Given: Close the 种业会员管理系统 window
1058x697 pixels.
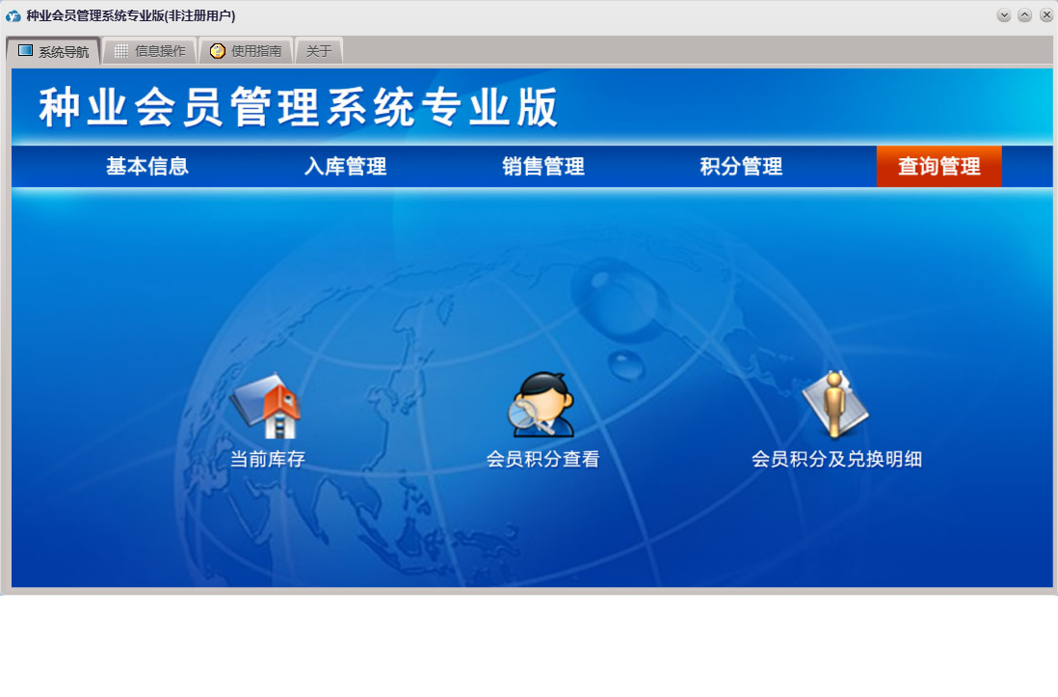Looking at the screenshot, I should tap(1045, 15).
